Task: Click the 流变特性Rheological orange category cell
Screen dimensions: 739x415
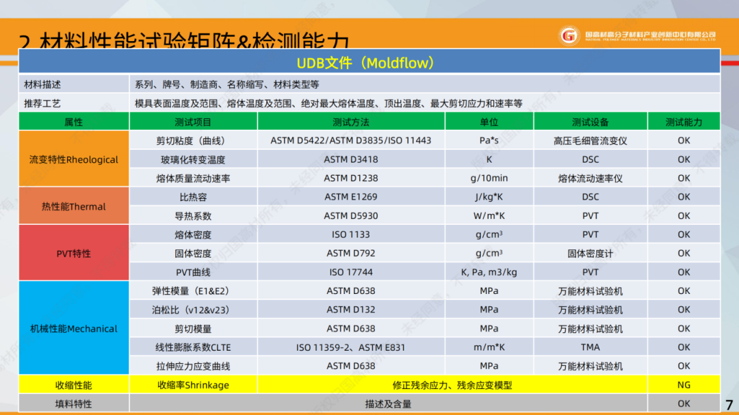Action: (73, 159)
